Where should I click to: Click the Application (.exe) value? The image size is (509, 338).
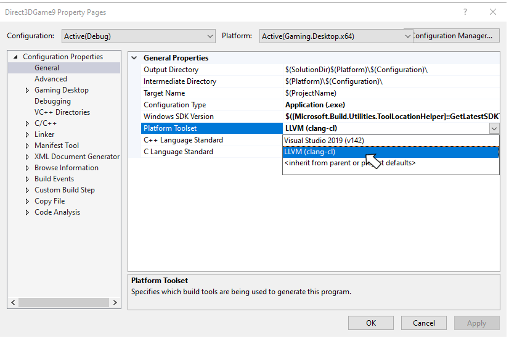pos(315,105)
